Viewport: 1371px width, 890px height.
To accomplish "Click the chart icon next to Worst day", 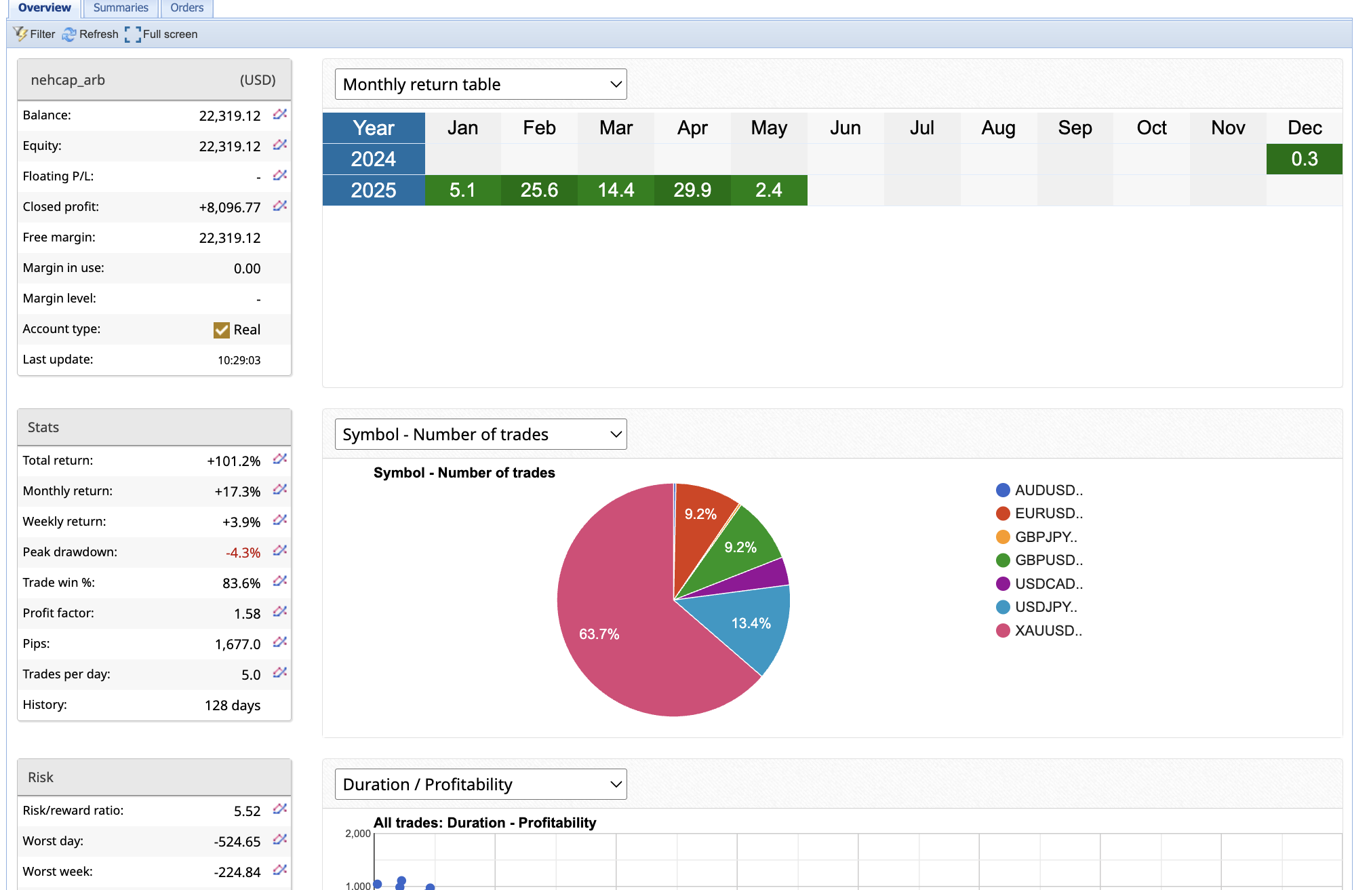I will click(279, 840).
